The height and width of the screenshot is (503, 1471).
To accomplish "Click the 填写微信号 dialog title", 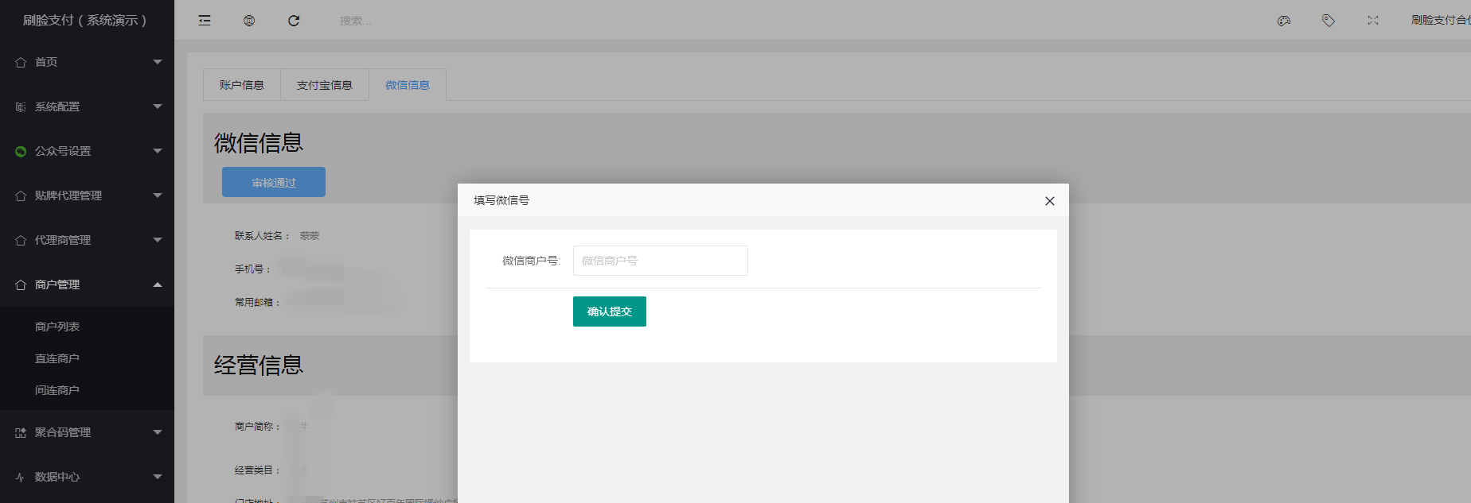I will click(x=501, y=200).
